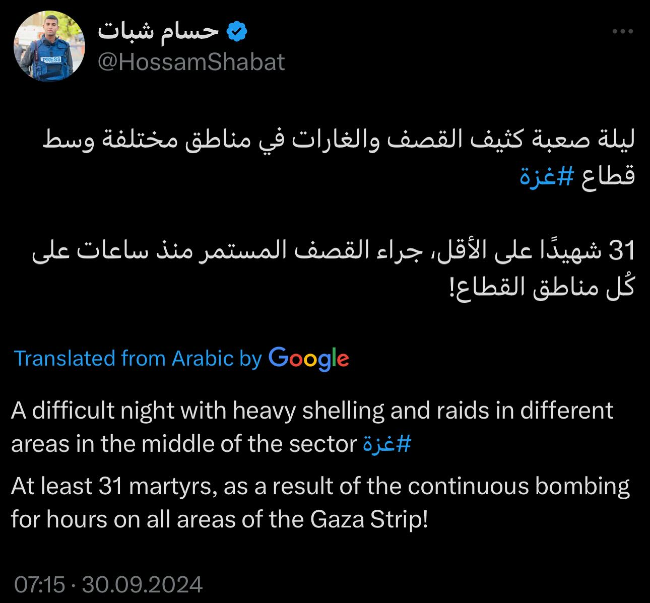Click the text "areas in the middle of the sector"

pos(184,444)
